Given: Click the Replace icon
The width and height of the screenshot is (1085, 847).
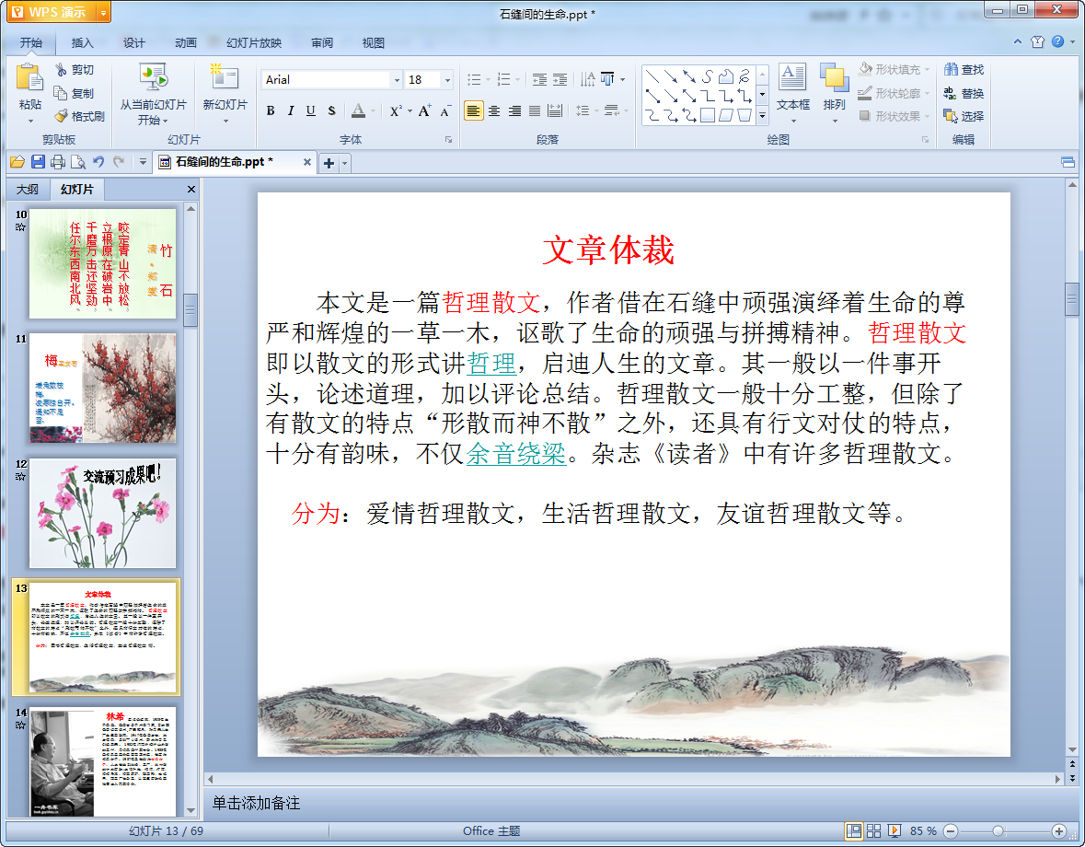Looking at the screenshot, I should pos(950,93).
